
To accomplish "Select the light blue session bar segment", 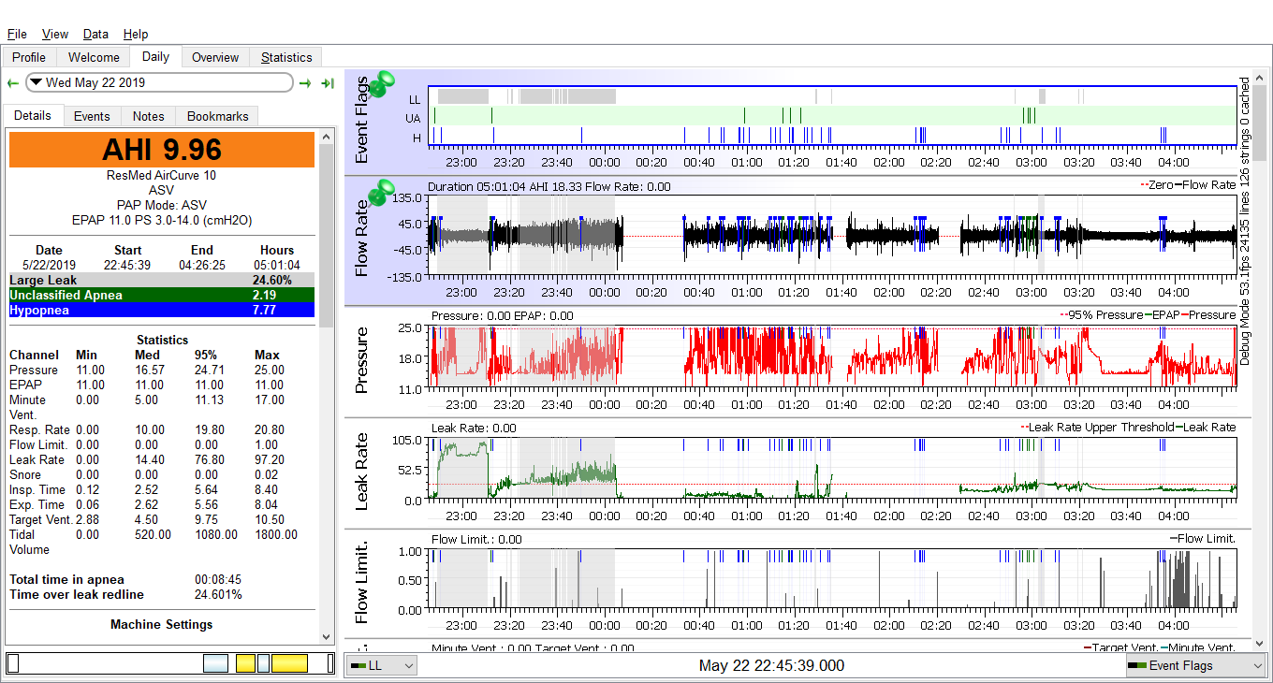I will coord(216,663).
